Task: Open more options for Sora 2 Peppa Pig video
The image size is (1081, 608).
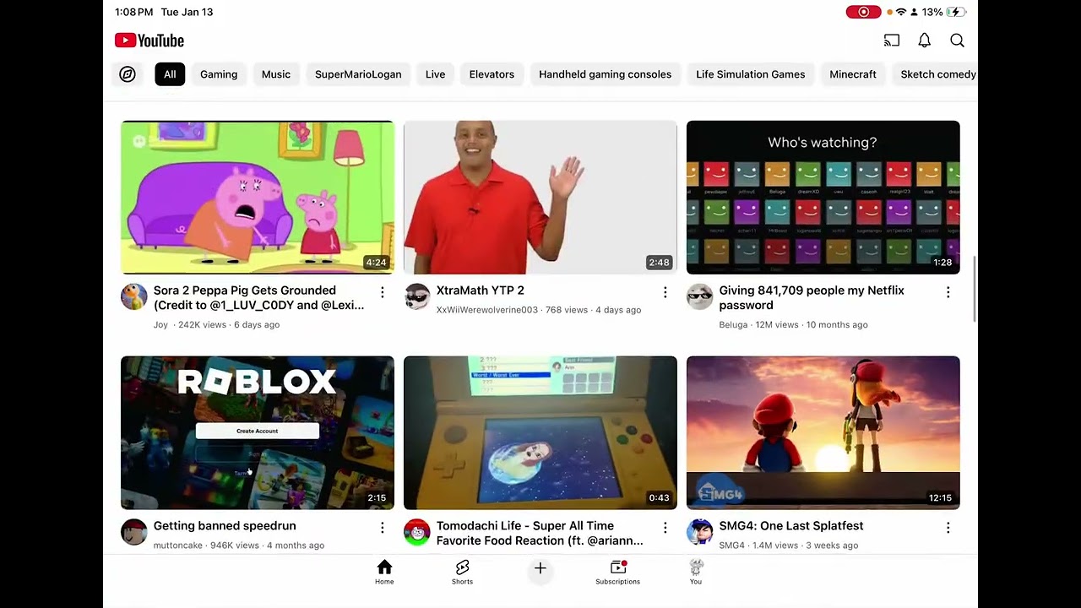Action: coord(382,292)
